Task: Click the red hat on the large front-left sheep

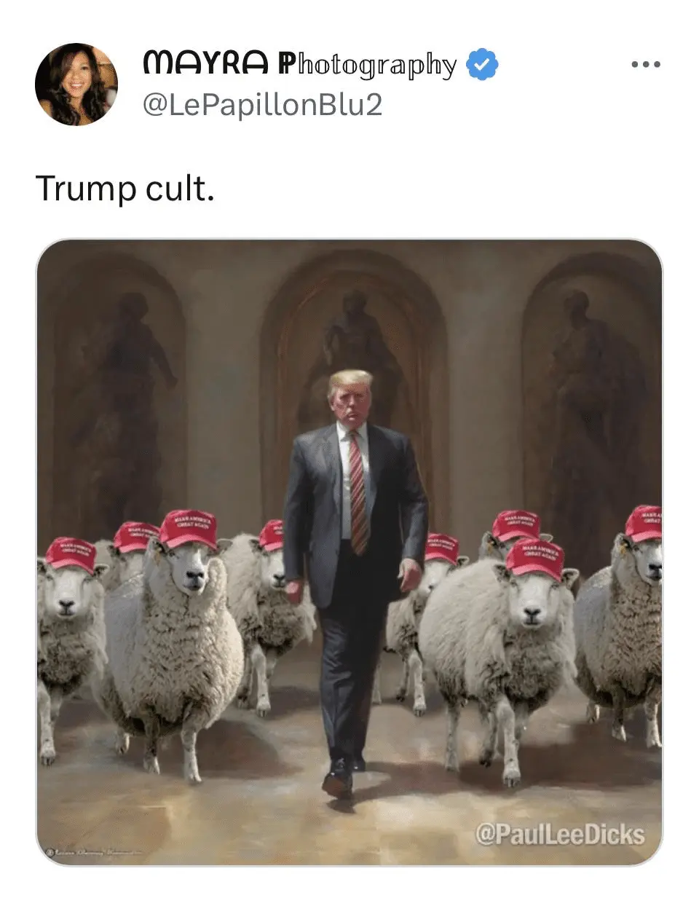Action: (x=188, y=529)
